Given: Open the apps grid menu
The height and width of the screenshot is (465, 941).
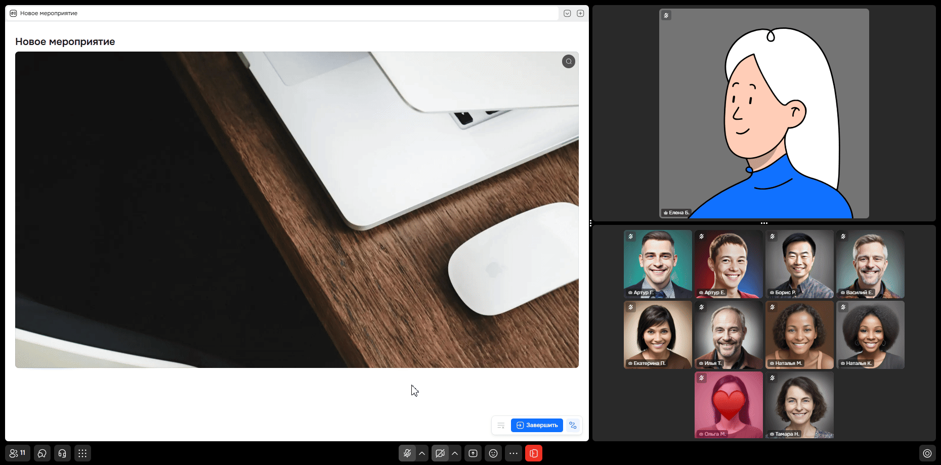Looking at the screenshot, I should 82,453.
